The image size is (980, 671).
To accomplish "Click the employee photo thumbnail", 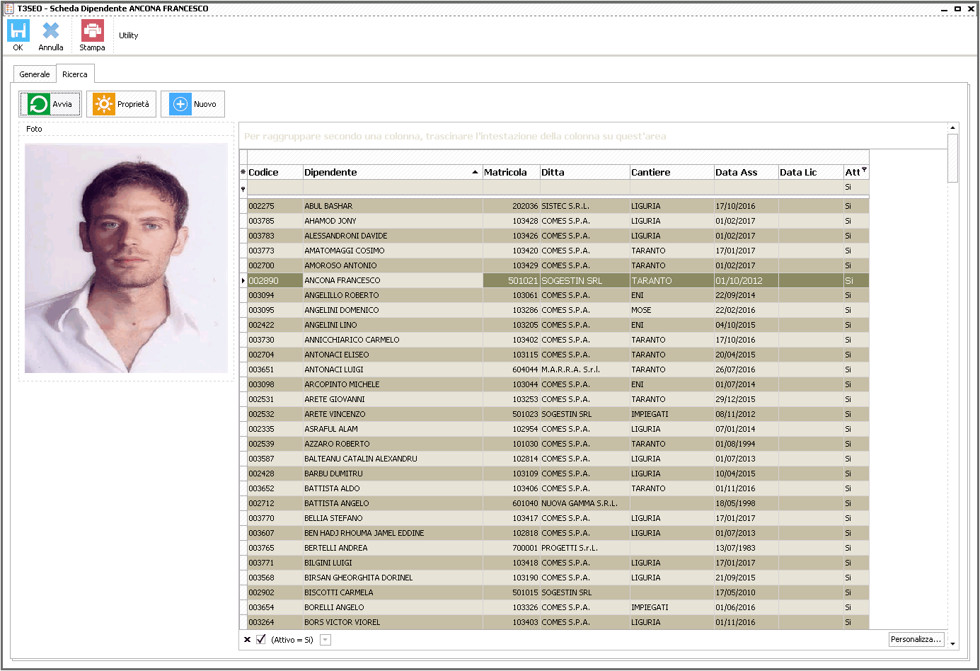I will click(x=126, y=258).
